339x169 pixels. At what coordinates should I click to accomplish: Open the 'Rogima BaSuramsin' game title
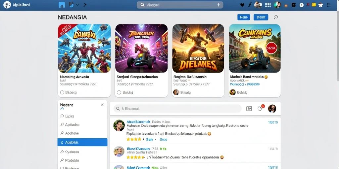tap(190, 77)
